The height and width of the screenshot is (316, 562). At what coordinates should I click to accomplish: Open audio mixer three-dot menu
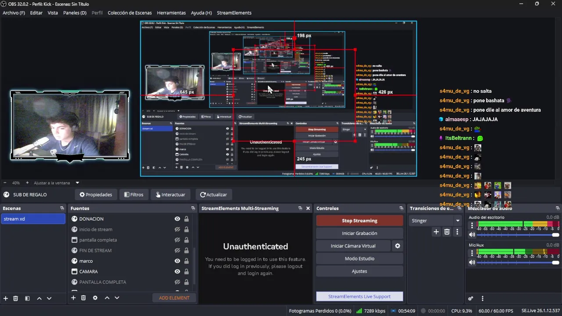483,298
